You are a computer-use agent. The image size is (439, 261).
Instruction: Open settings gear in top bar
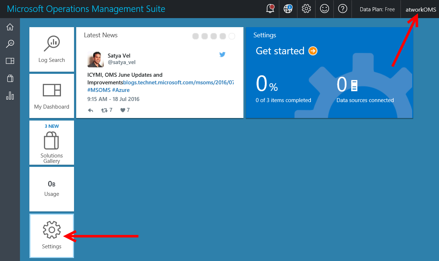(306, 9)
